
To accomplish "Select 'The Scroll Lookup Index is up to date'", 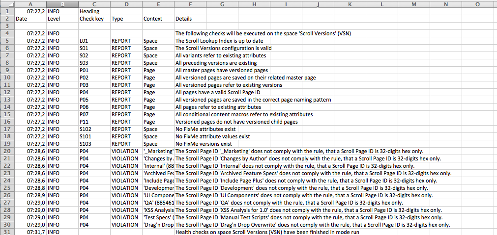I will [219, 41].
